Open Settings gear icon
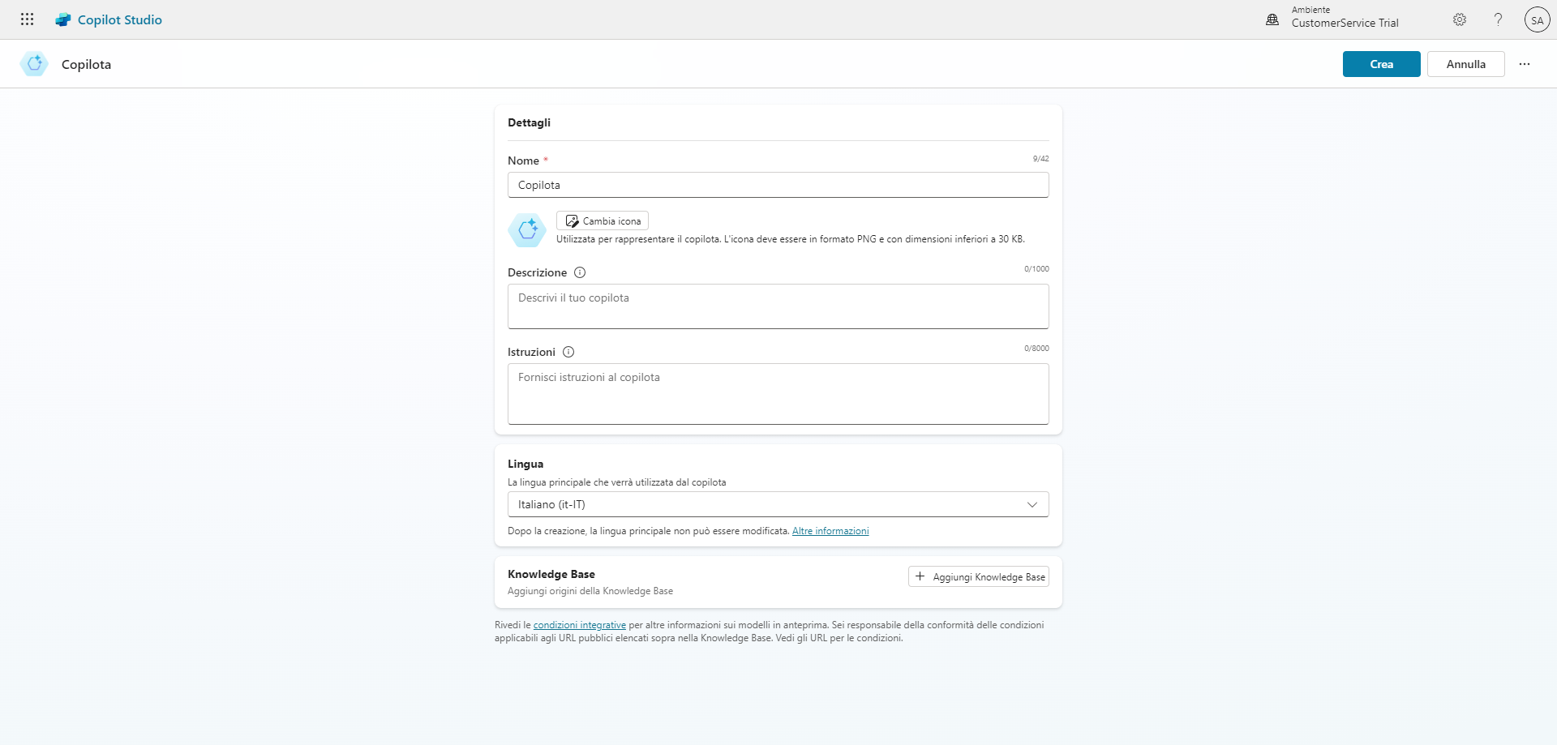Screen dimensions: 1557x745 tap(1460, 19)
